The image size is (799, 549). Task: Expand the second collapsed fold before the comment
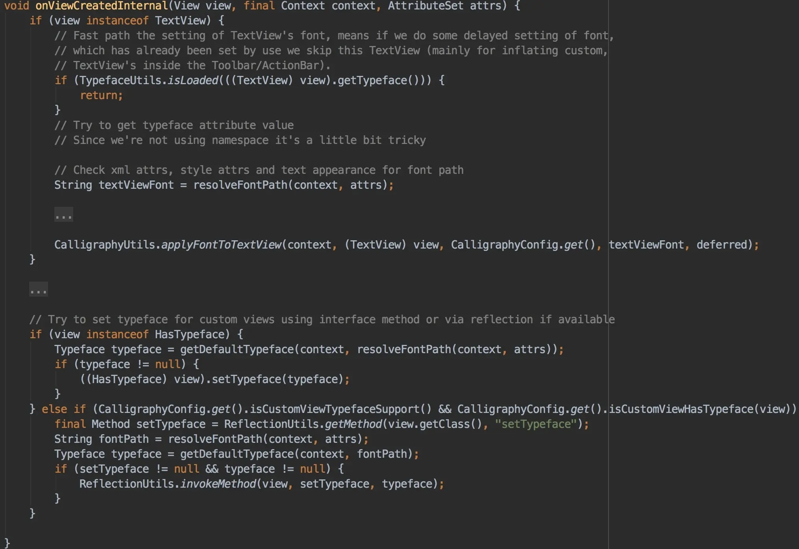point(38,290)
